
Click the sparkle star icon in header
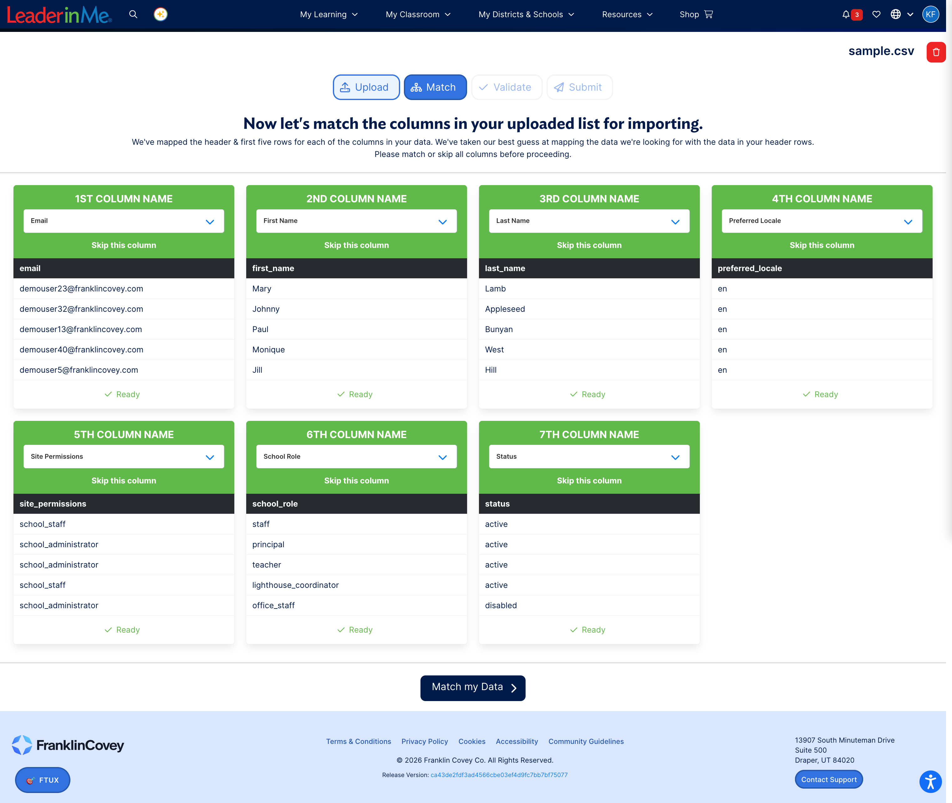[160, 14]
